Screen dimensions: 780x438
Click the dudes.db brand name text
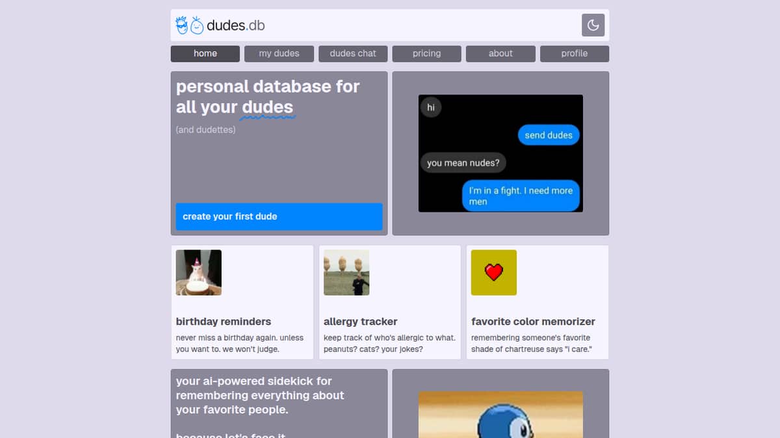235,26
